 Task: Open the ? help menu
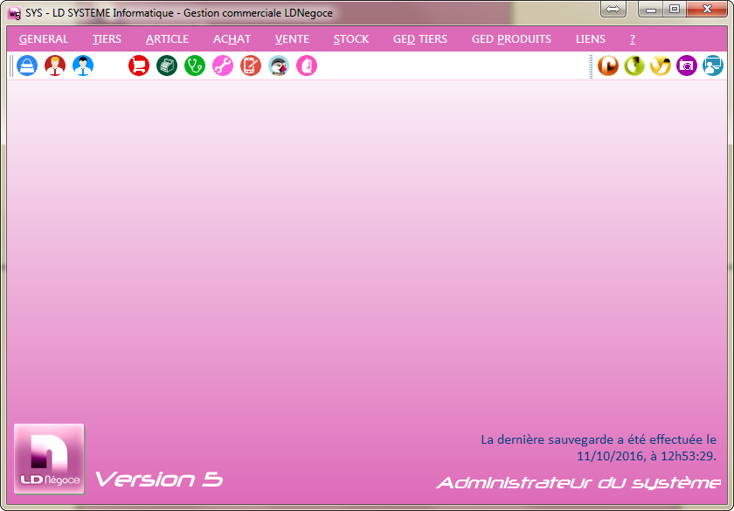click(633, 38)
